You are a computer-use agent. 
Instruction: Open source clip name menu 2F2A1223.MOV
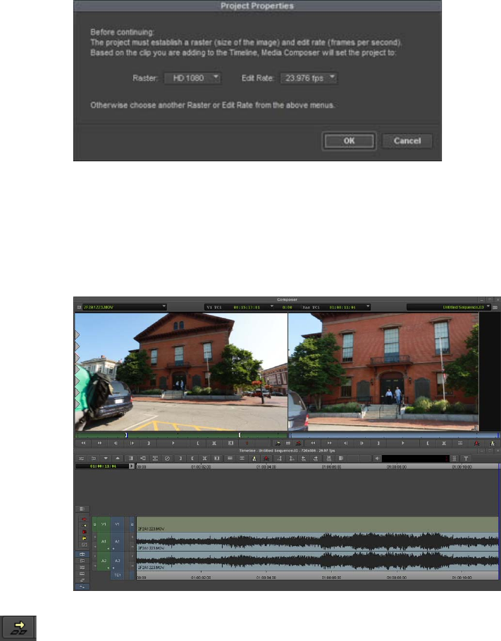click(124, 306)
